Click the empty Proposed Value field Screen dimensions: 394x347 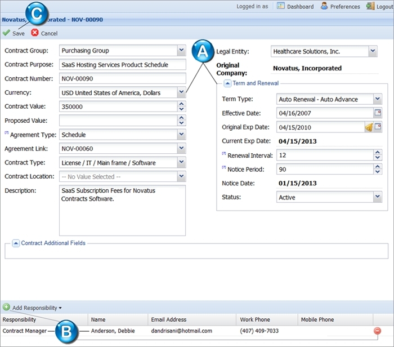pos(118,121)
